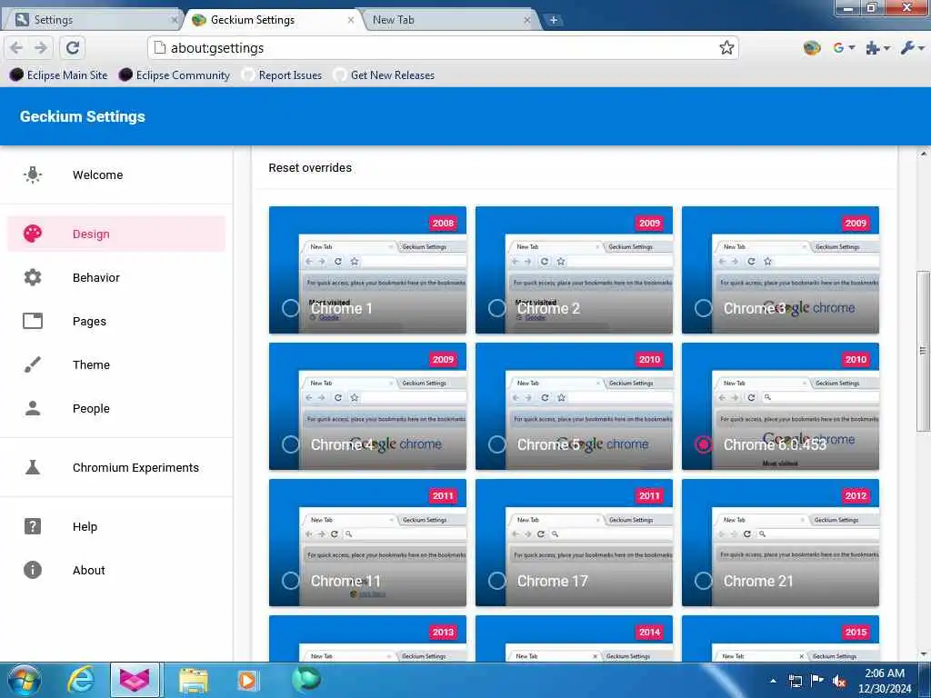Click the green globe taskbar icon
931x698 pixels.
pyautogui.click(x=306, y=679)
